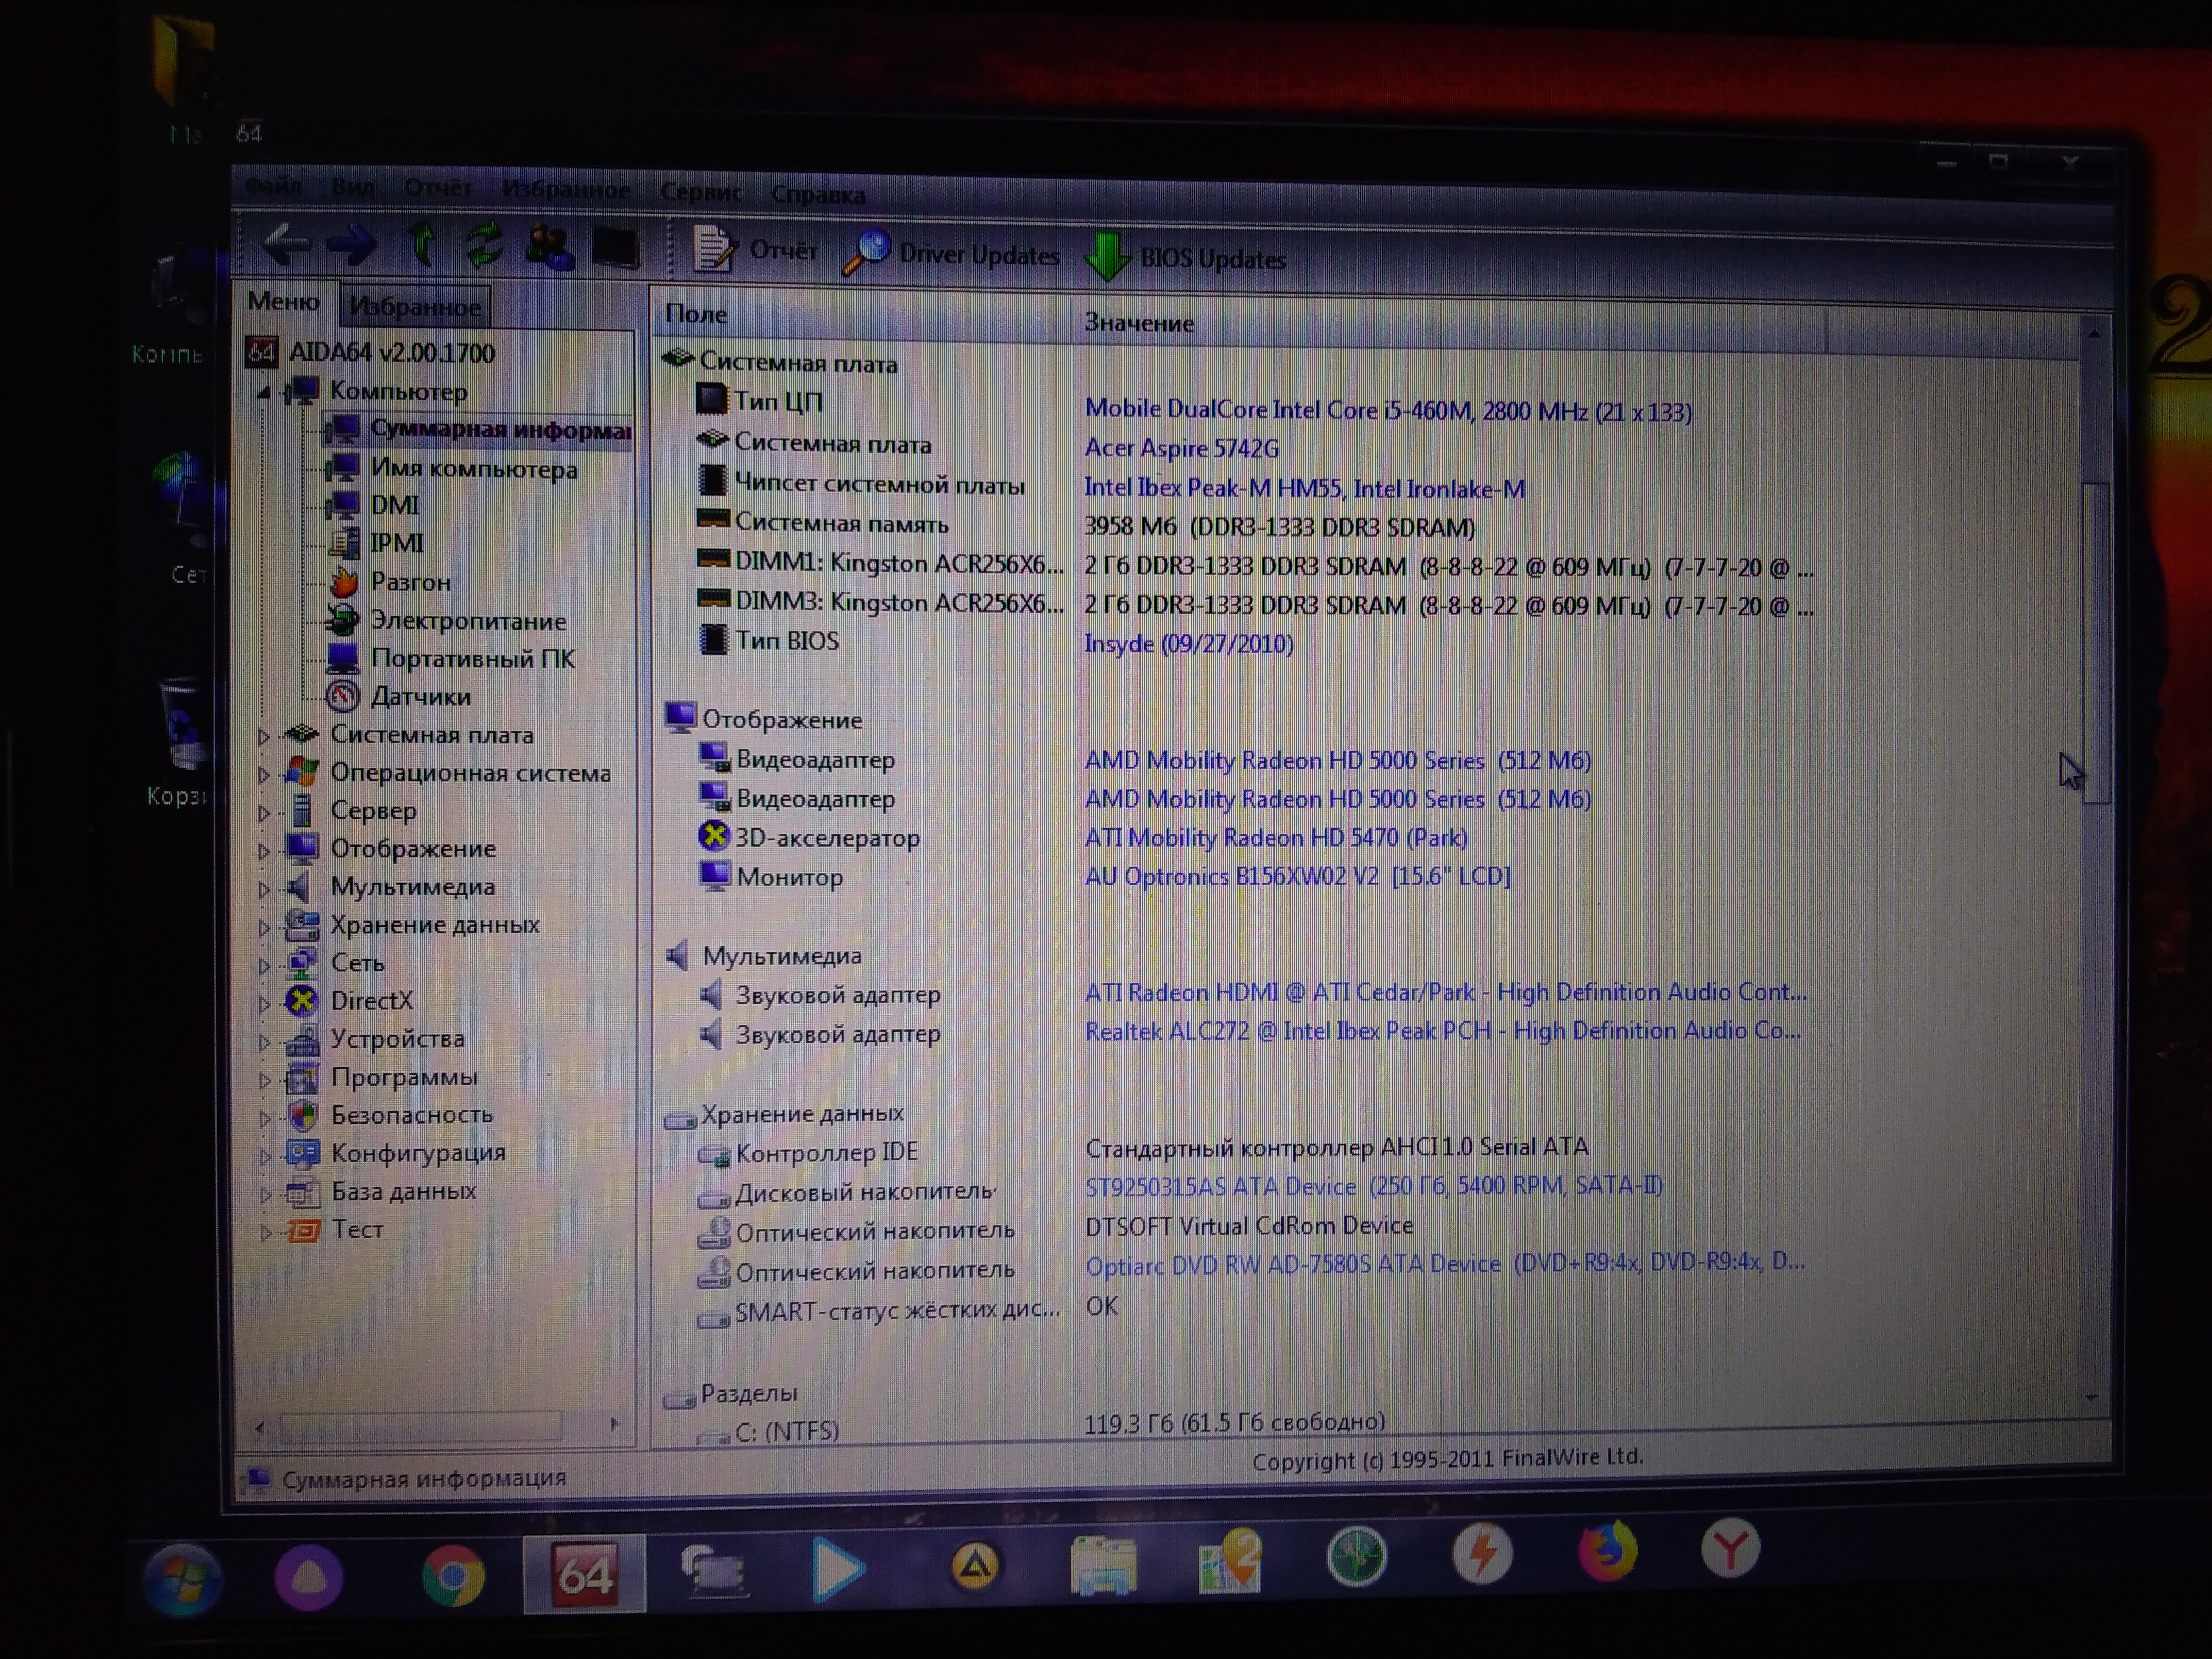Switch to the Избранное tab in the sidebar
Screen dimensions: 2212x1659
click(x=414, y=306)
